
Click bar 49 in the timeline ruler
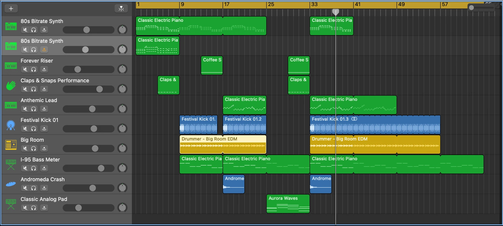tap(401, 4)
